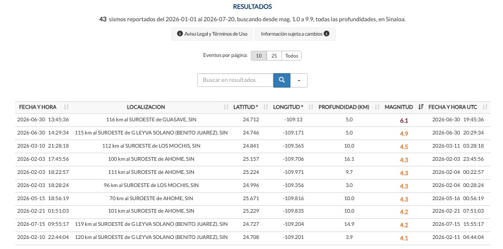Click date 2026-05-15 18:56:19
The height and width of the screenshot is (249, 503).
(43, 198)
